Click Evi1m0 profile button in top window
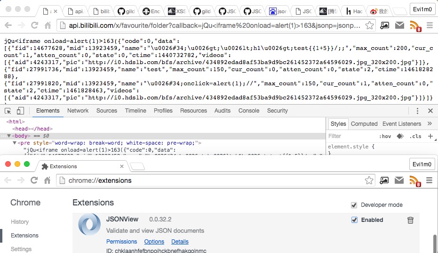This screenshot has height=253, width=438. [x=422, y=9]
